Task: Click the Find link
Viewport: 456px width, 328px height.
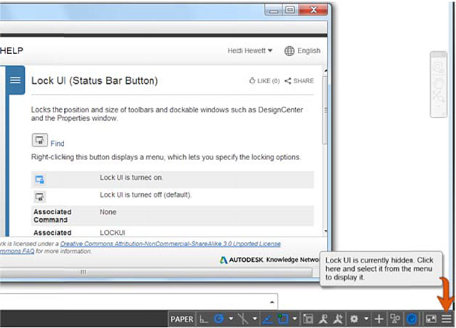Action: pos(57,144)
